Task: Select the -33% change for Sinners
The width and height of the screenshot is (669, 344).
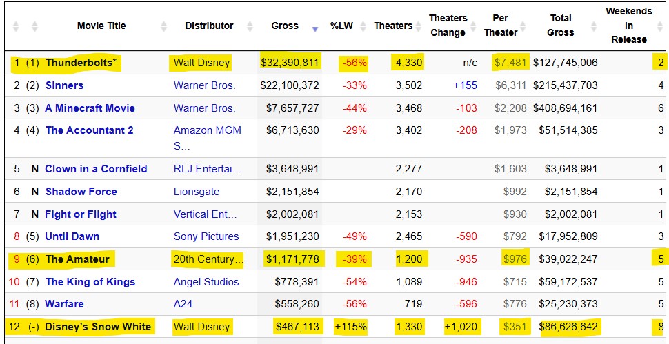Action: click(x=354, y=85)
